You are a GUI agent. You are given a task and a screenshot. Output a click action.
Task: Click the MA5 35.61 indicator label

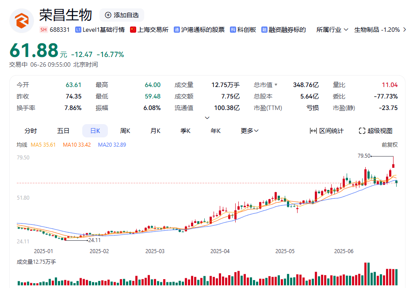tap(43, 144)
